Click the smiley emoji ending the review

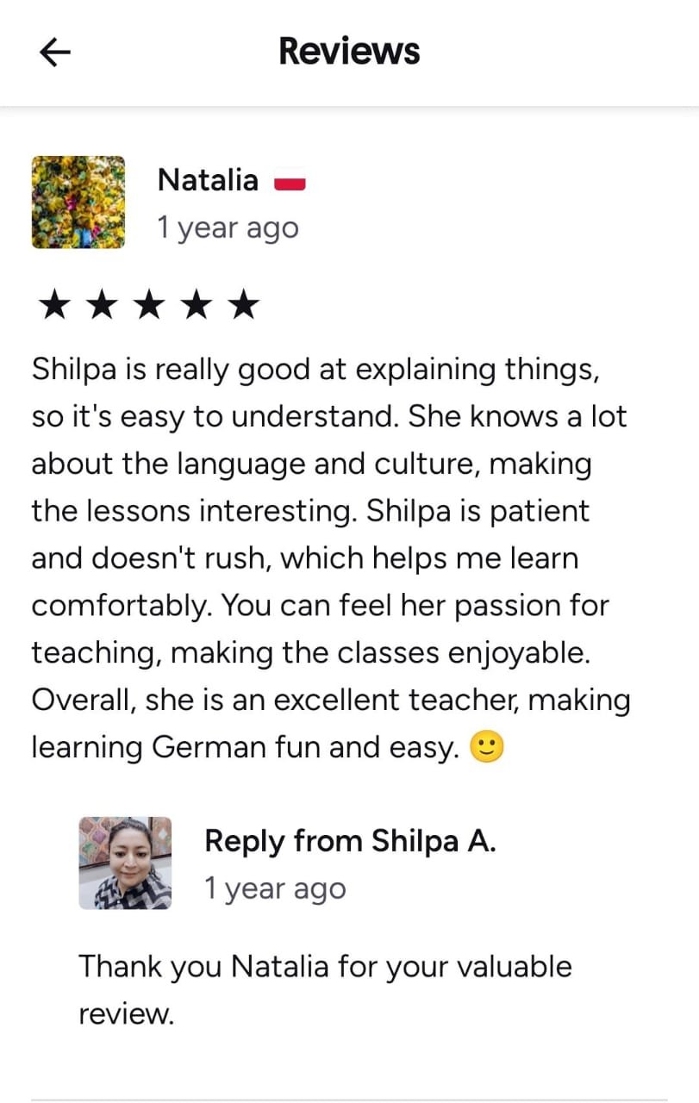click(486, 747)
